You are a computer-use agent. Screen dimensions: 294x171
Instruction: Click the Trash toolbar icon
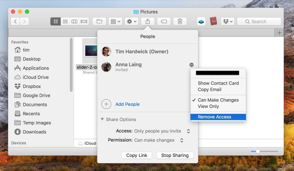pos(180,21)
